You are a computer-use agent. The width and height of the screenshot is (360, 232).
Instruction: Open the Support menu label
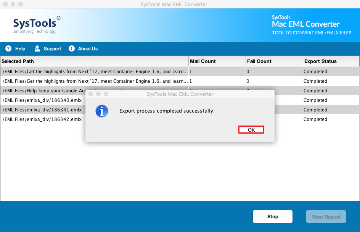coord(52,49)
